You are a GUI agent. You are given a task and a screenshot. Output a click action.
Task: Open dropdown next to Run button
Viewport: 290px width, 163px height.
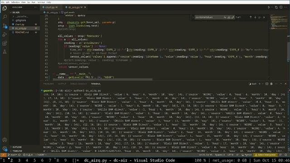click(x=272, y=7)
